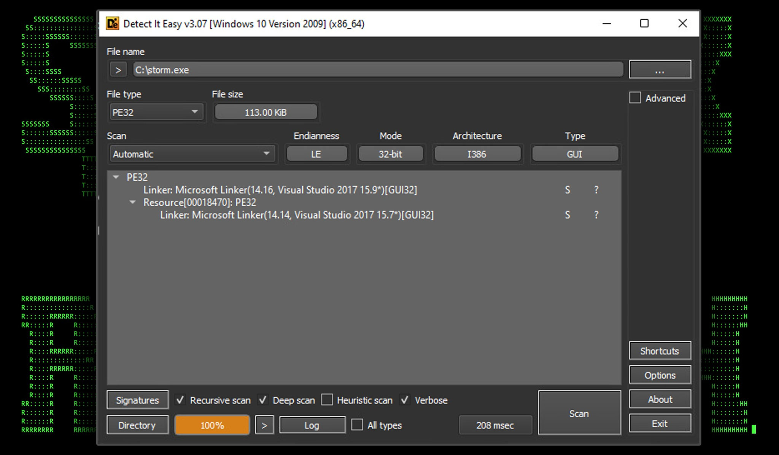The height and width of the screenshot is (455, 779).
Task: Click the orange 100% progress bar
Action: coord(212,425)
